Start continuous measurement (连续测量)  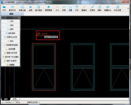[x=10, y=49]
